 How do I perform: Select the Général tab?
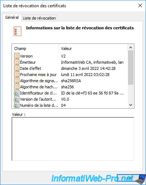click(x=12, y=17)
